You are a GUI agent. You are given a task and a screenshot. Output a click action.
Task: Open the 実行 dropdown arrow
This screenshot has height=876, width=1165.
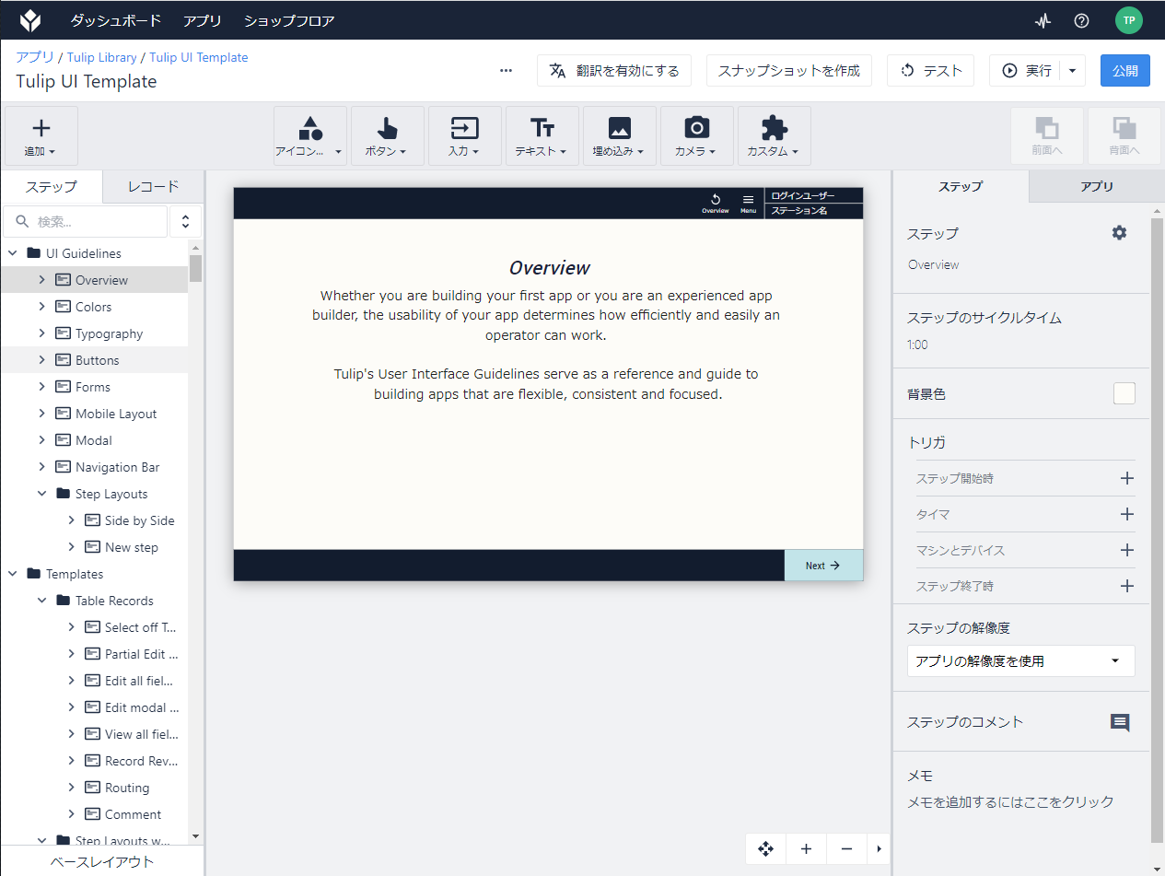1072,71
